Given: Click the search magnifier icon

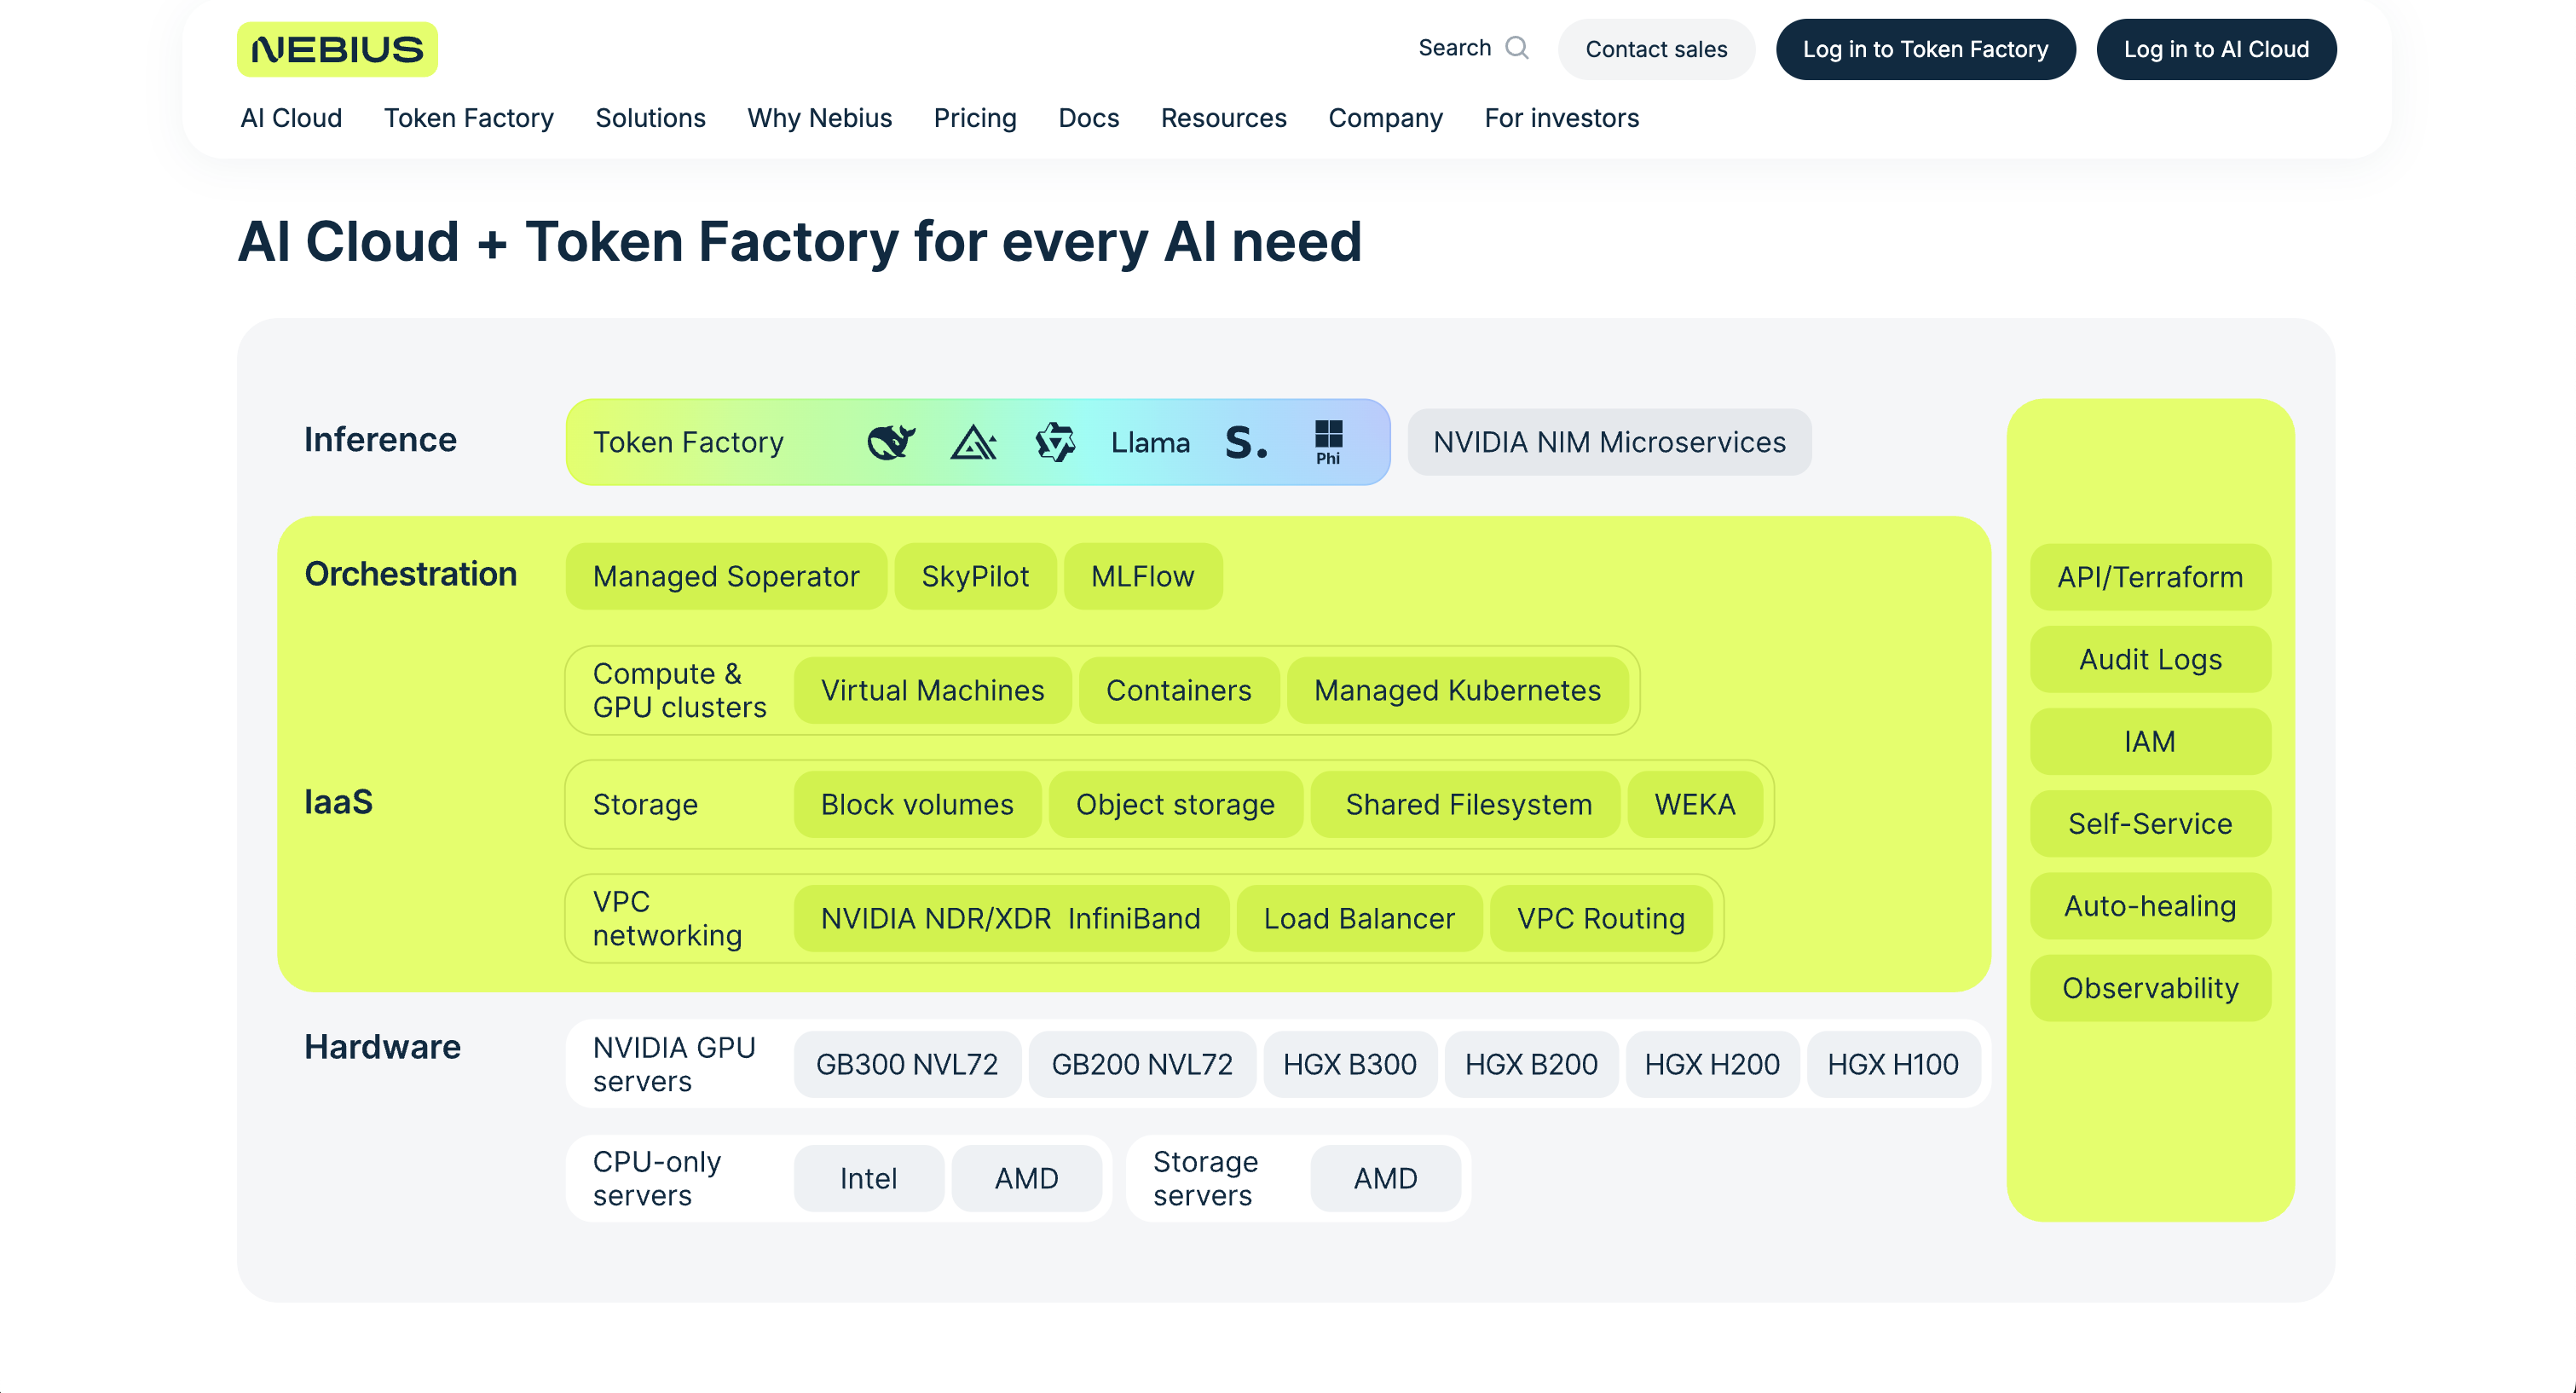Looking at the screenshot, I should [x=1517, y=48].
